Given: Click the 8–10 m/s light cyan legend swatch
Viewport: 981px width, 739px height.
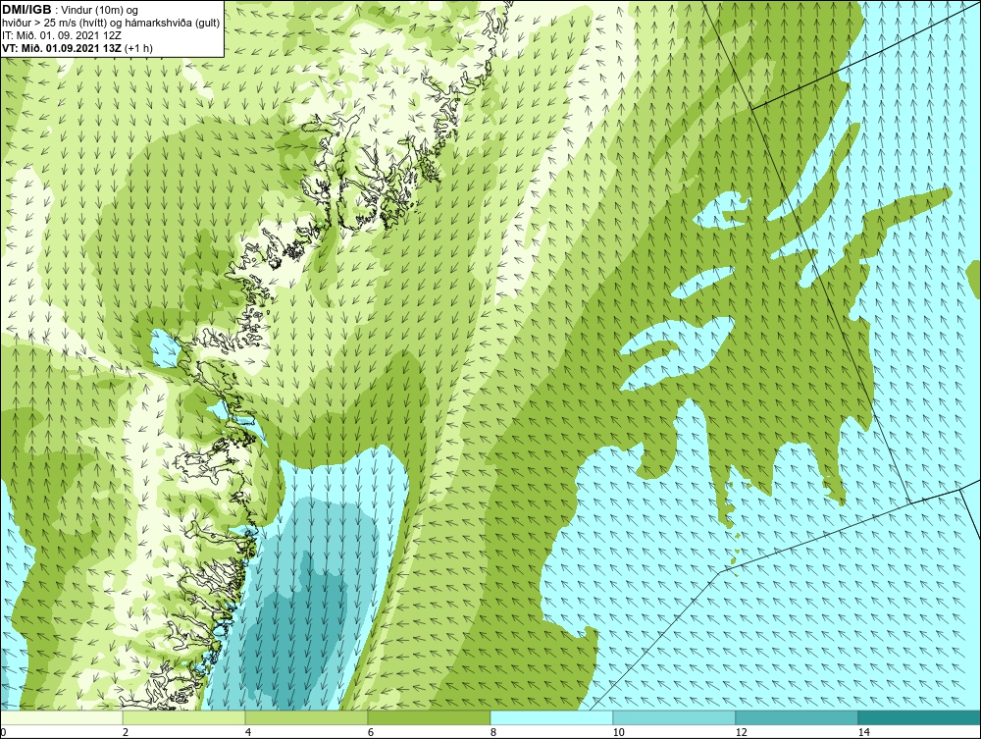Looking at the screenshot, I should 551,717.
